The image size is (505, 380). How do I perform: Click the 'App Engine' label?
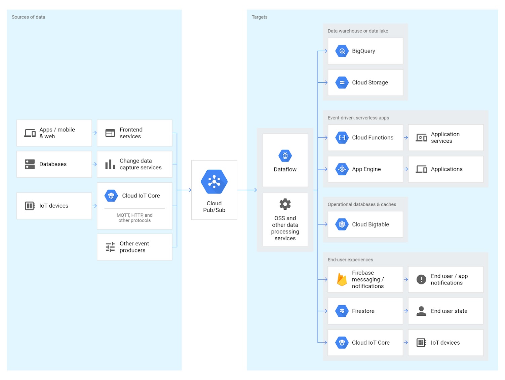366,169
